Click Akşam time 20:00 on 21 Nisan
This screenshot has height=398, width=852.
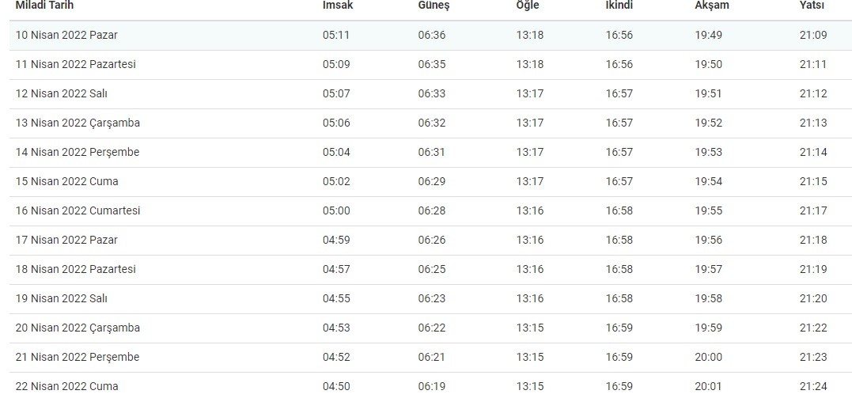point(709,358)
